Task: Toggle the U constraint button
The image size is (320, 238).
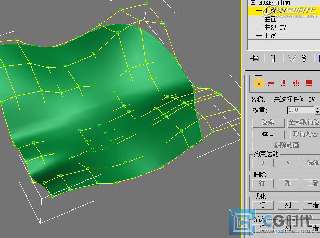Action: (x=263, y=163)
